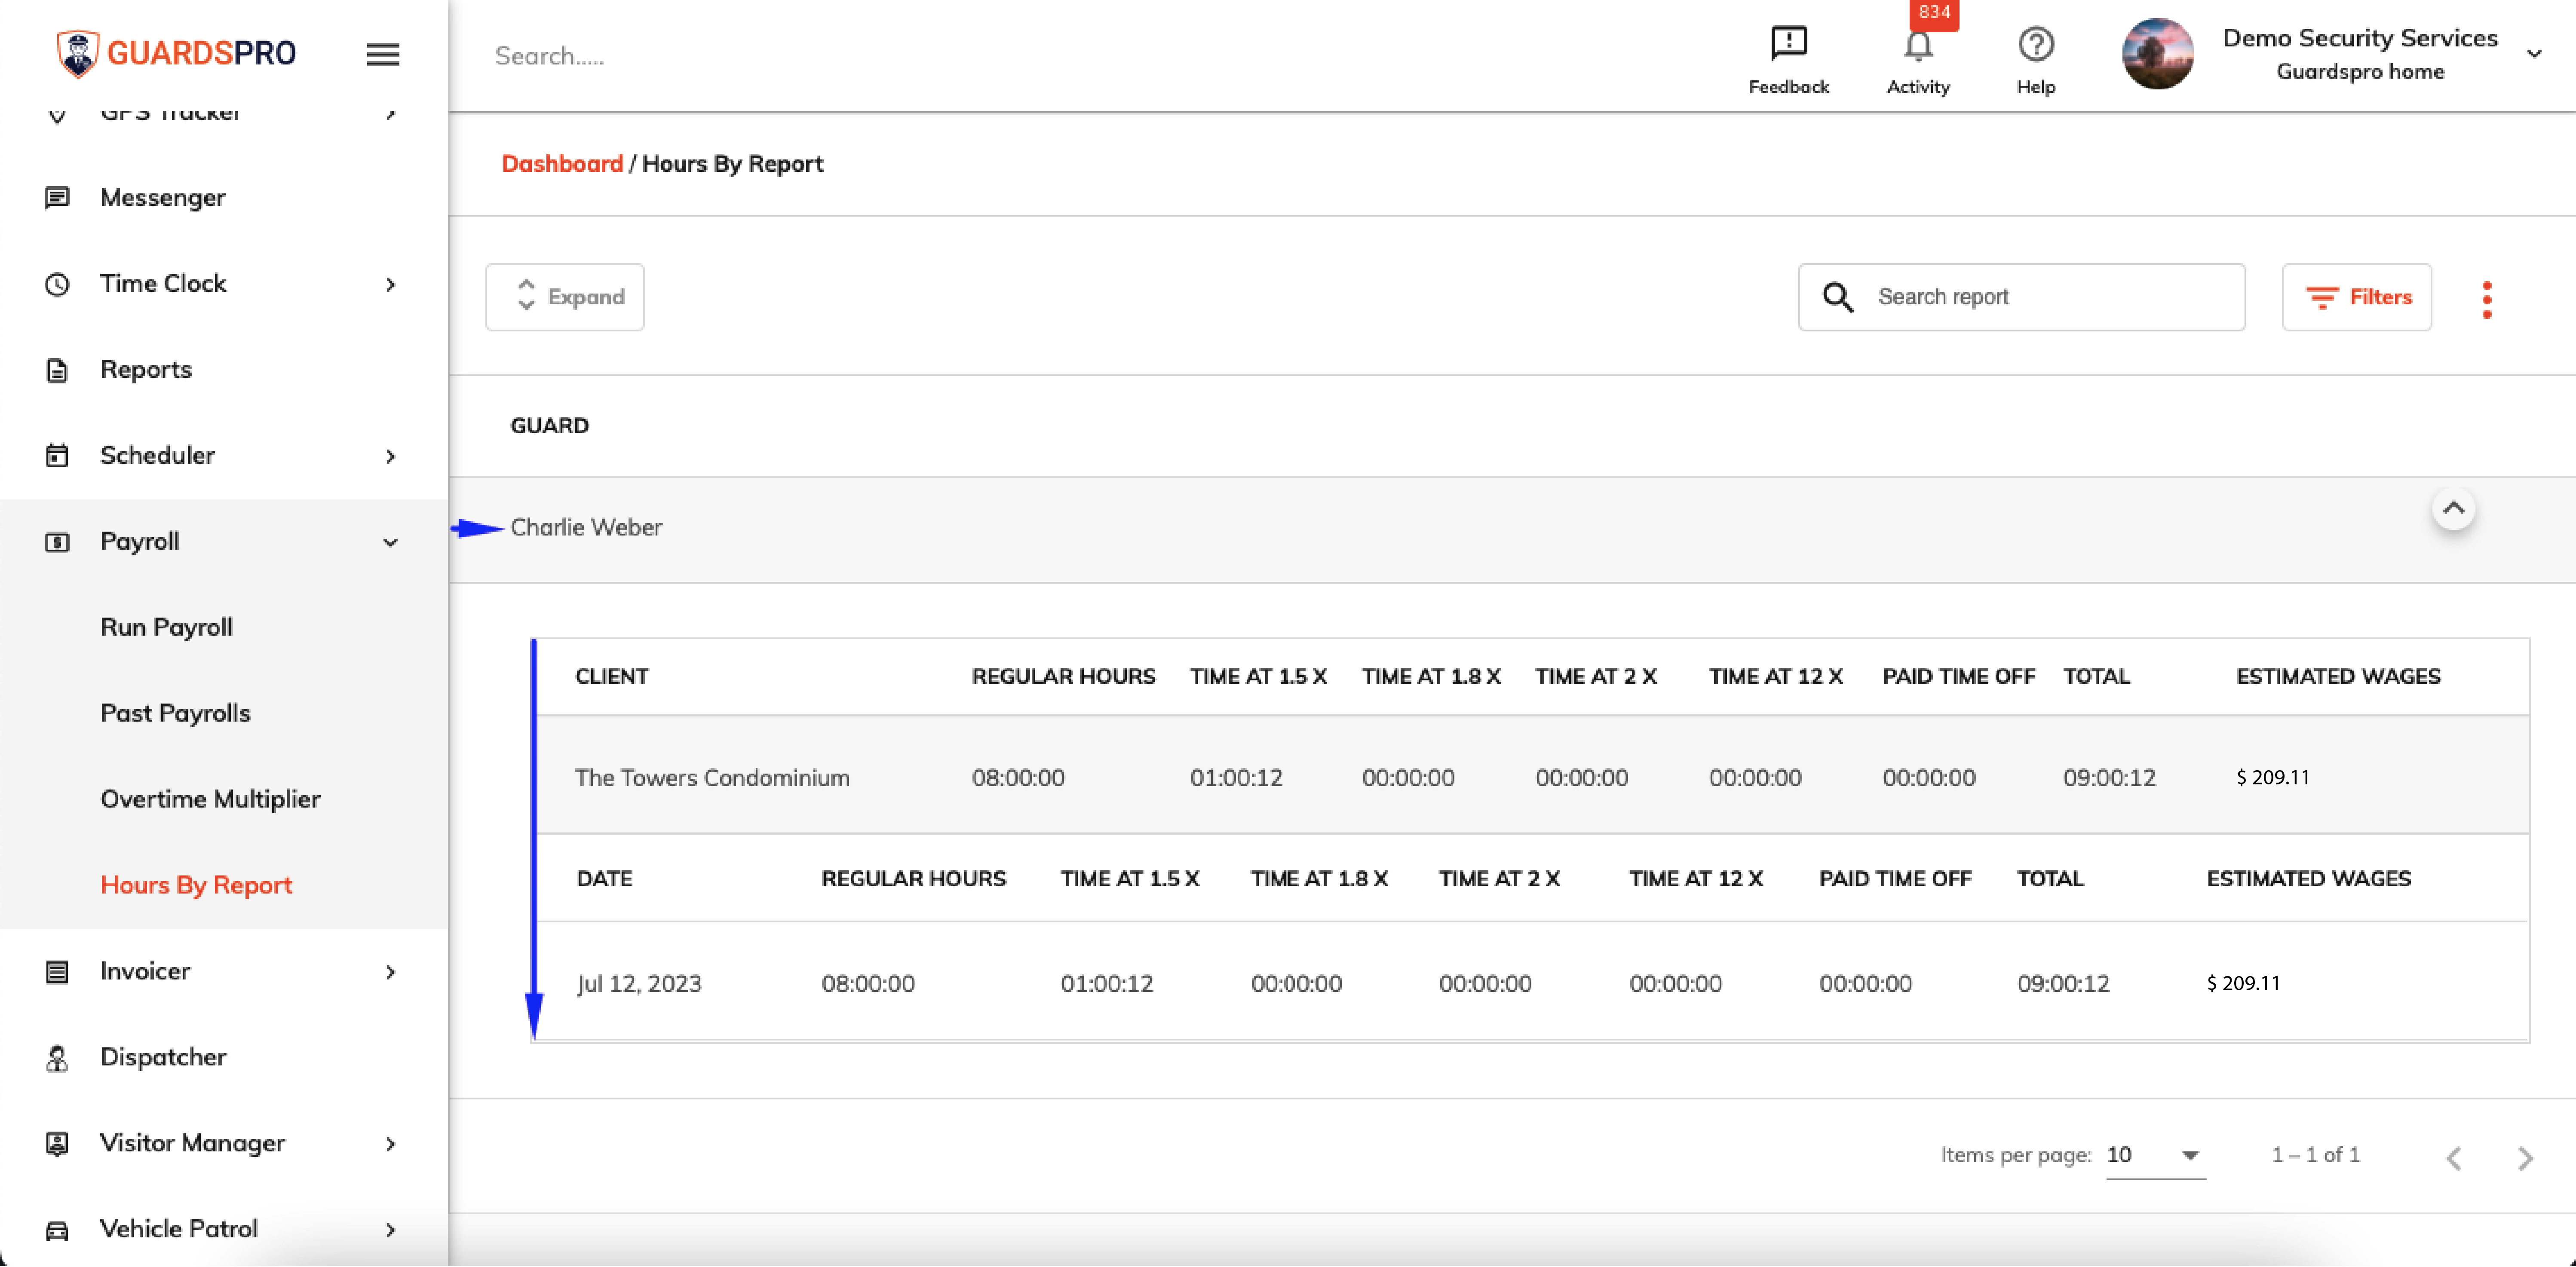2576x1267 pixels.
Task: Go to Dashboard breadcrumb link
Action: (562, 164)
